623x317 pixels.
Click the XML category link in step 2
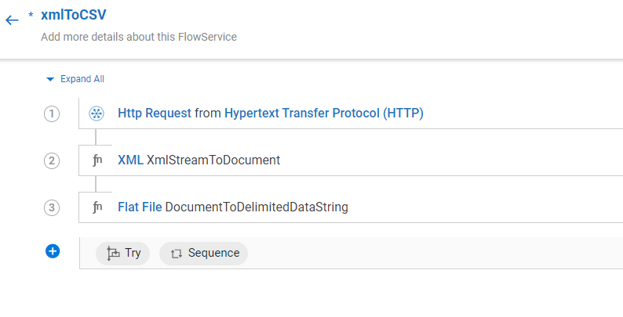point(131,160)
